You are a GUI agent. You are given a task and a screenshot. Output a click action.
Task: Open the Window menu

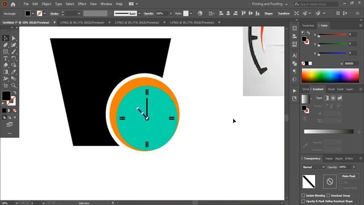(x=106, y=4)
